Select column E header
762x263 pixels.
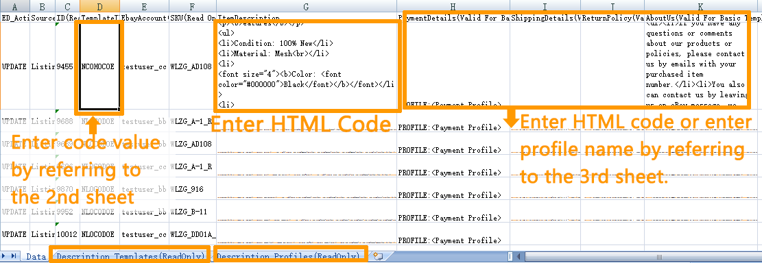[144, 7]
